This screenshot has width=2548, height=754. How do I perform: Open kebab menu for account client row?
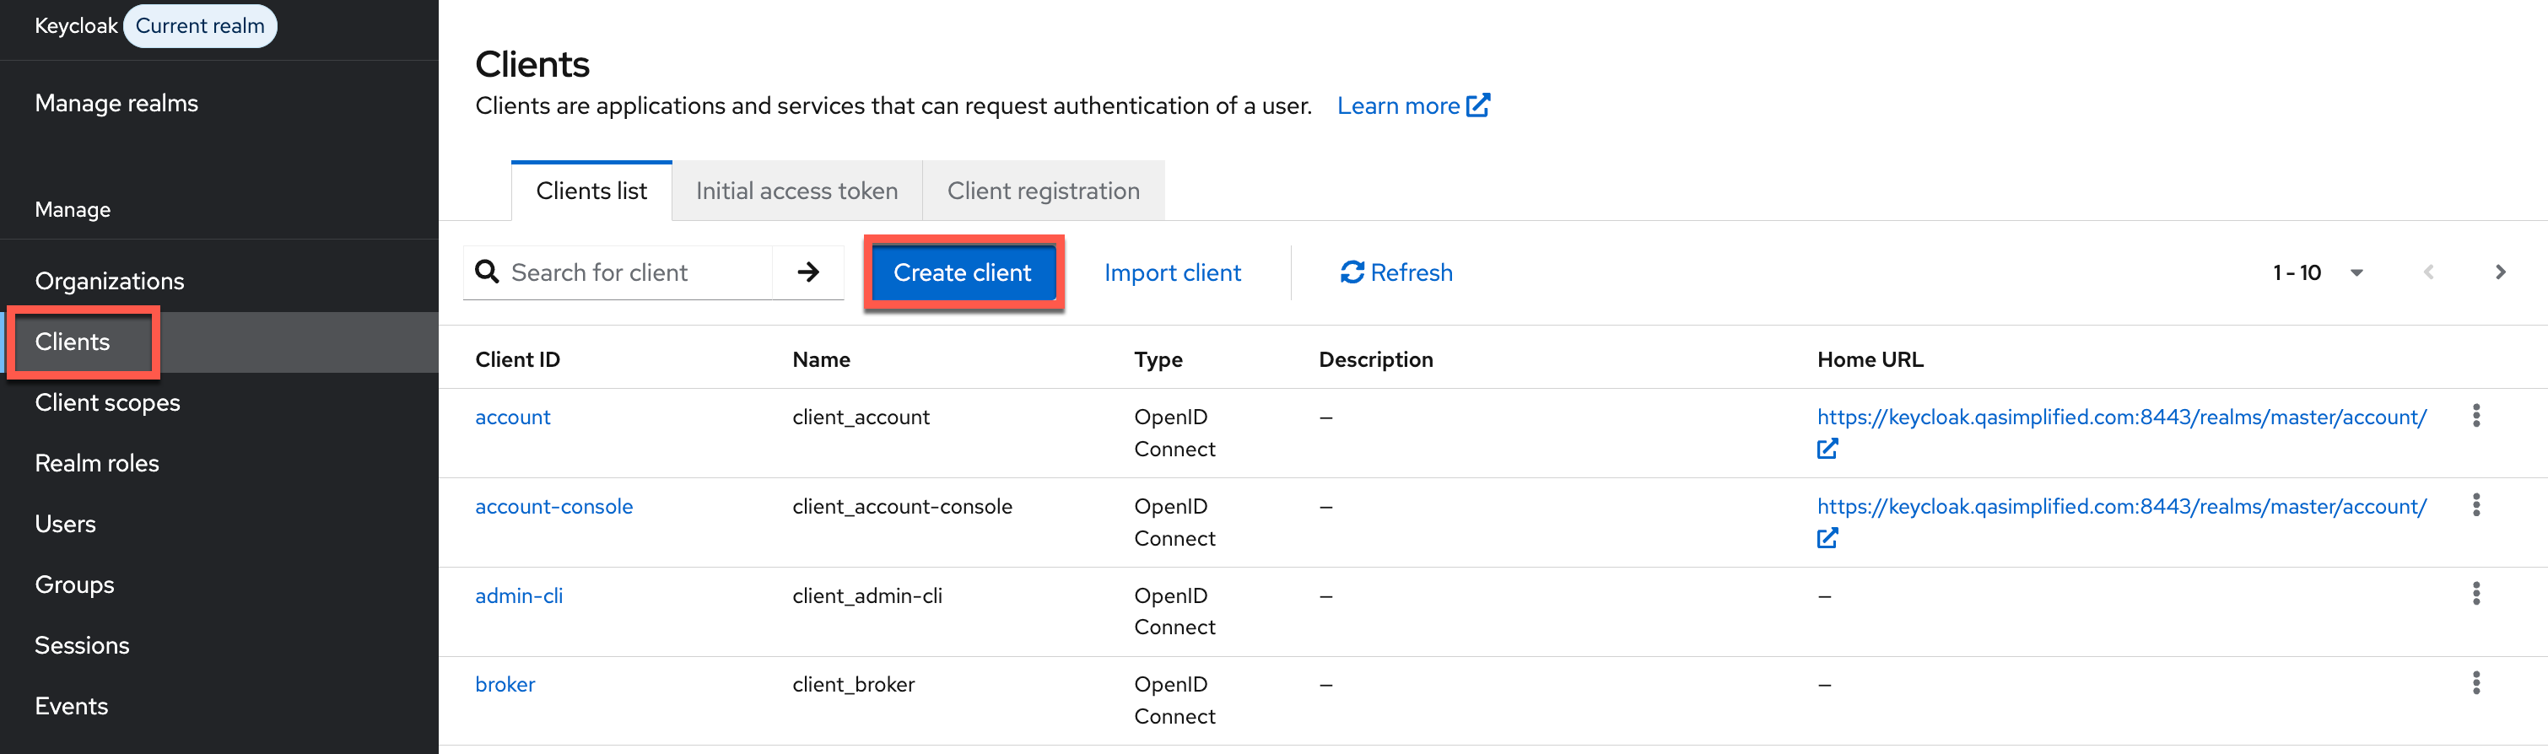click(x=2475, y=416)
